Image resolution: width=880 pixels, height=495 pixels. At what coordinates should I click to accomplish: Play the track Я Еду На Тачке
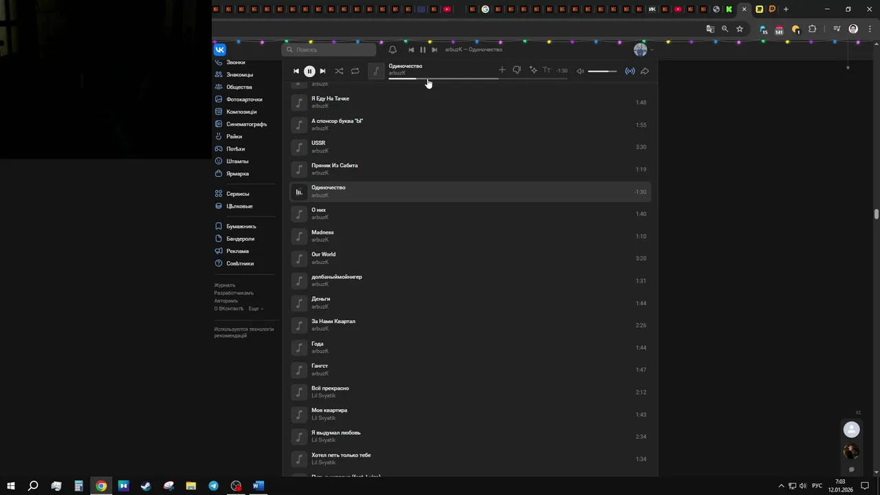click(470, 102)
